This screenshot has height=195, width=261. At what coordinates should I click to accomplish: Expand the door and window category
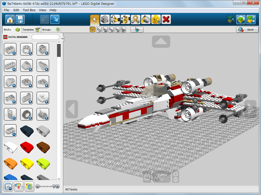10,114
